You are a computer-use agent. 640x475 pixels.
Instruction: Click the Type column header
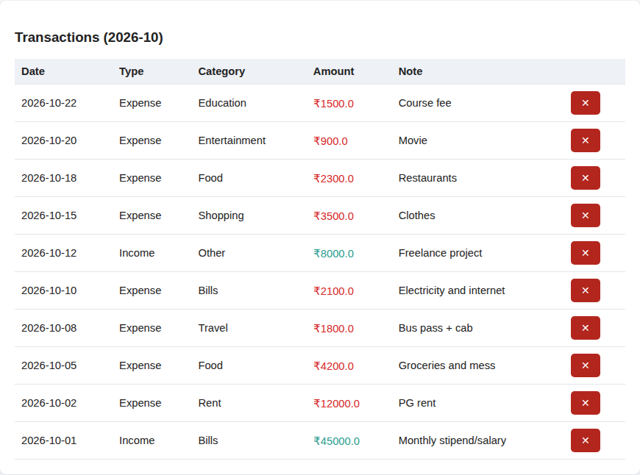(132, 71)
